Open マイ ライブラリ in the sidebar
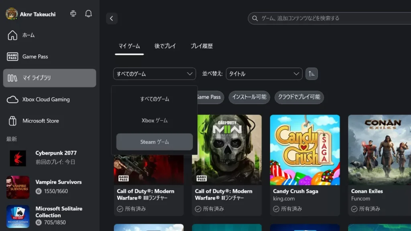The image size is (411, 231). 49,78
